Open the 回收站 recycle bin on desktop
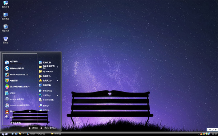This screenshot has height=136, width=218. 5,40
